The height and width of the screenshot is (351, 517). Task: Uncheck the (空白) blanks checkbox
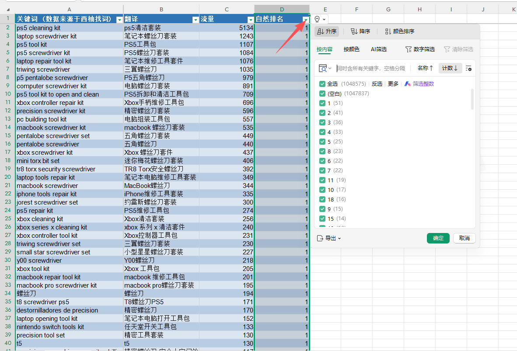322,94
